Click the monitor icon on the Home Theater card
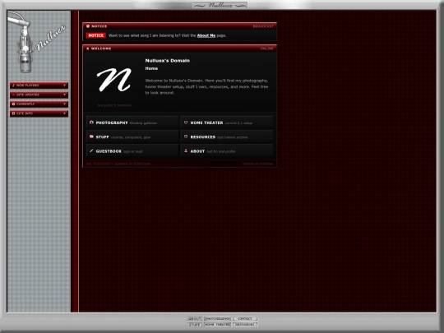 (186, 123)
